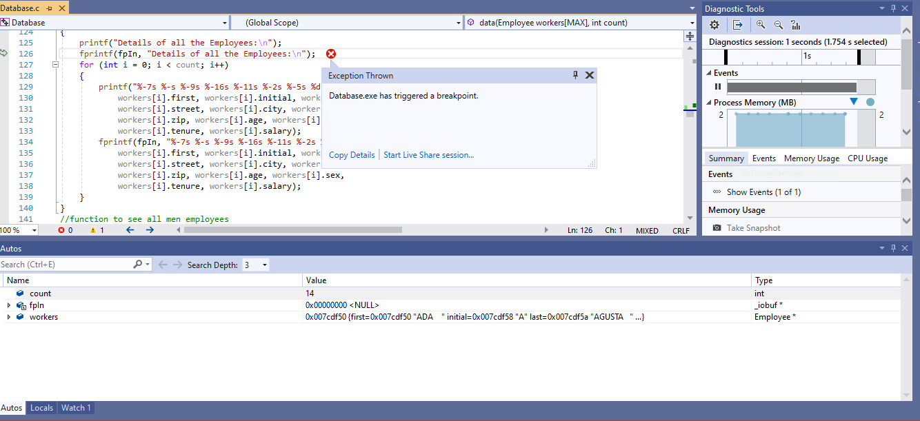Select the Locals tab
This screenshot has height=421, width=920.
tap(41, 408)
